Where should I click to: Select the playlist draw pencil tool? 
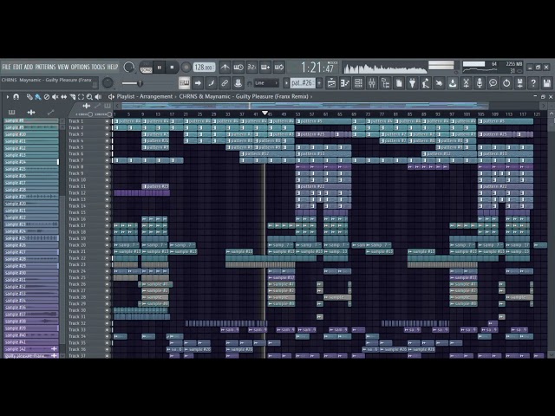(29, 96)
